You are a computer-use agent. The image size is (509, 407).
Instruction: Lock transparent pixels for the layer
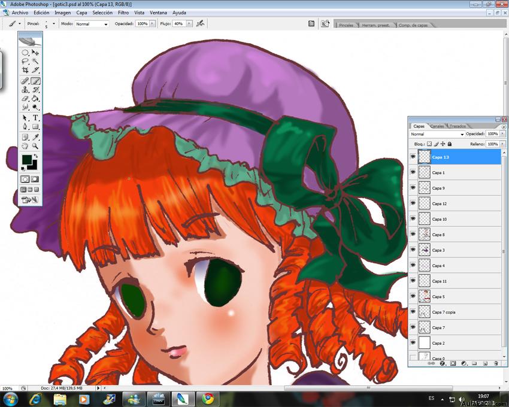(429, 144)
